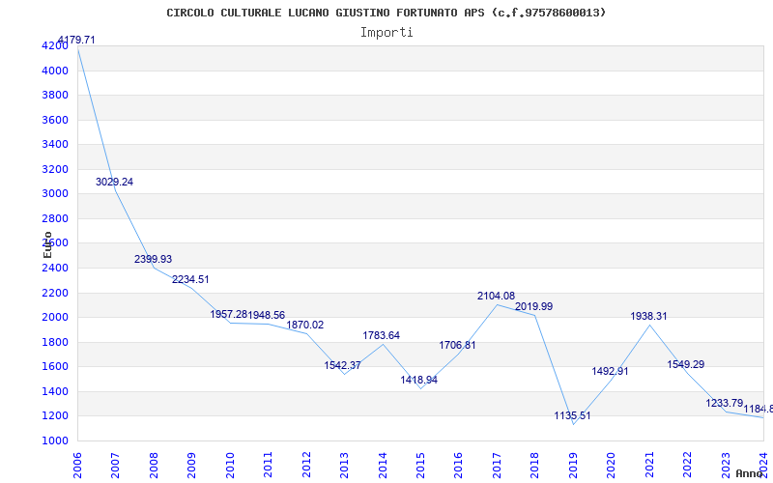
Task: Click the 2008 year axis label
Action: tap(154, 465)
